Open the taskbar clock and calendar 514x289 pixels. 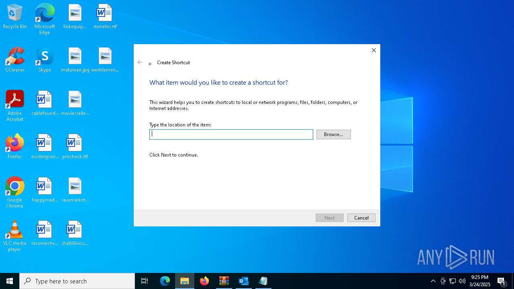480,281
